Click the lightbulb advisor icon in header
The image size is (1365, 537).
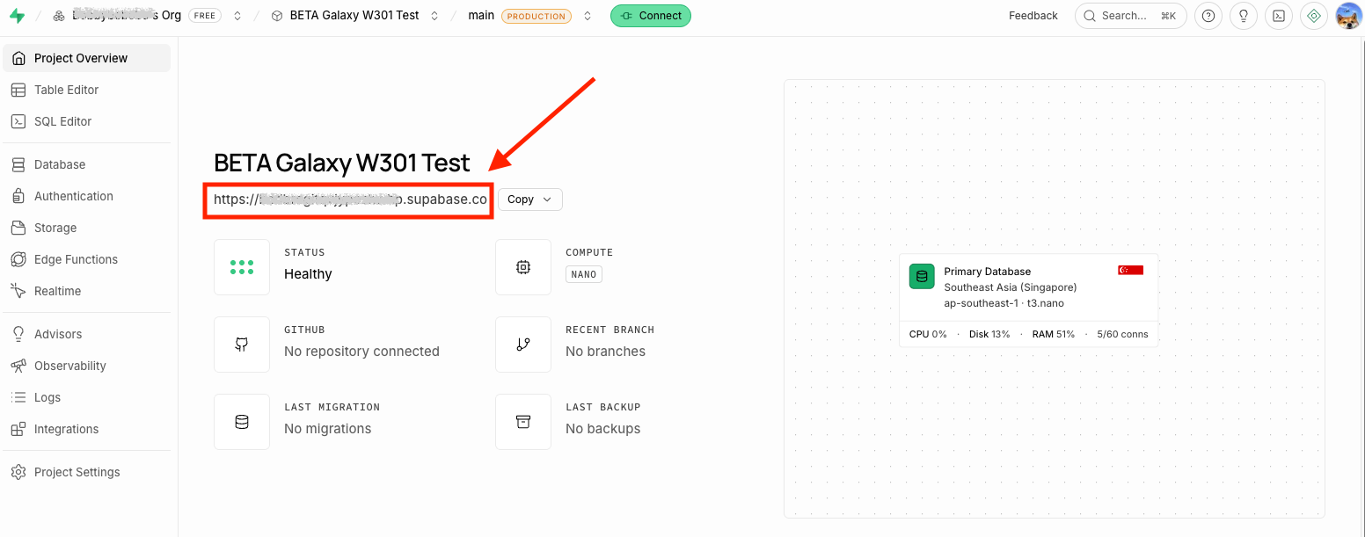1244,16
